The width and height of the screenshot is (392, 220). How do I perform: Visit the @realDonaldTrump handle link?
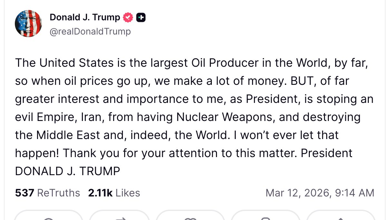(90, 32)
